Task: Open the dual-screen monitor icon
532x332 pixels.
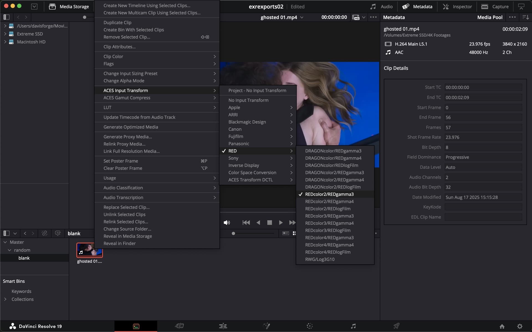Action: click(521, 7)
